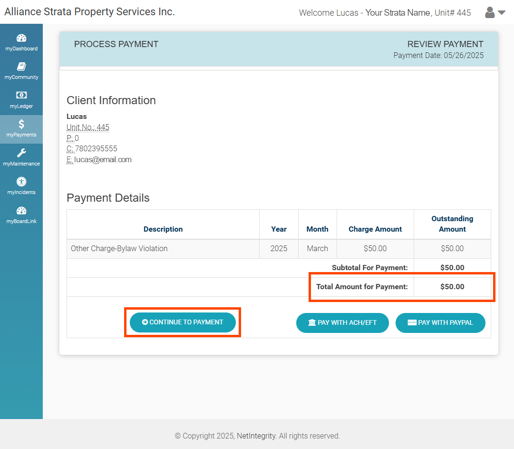Select the myPayments sidebar icon
Viewport: 514px width, 449px height.
[21, 128]
